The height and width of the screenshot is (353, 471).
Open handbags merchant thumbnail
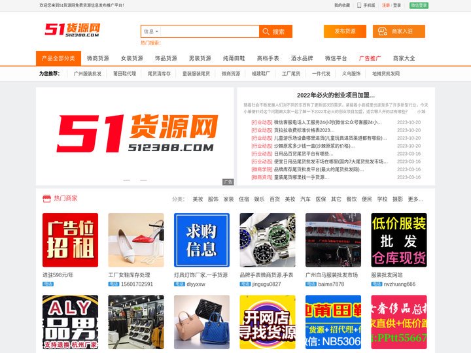pos(202,322)
